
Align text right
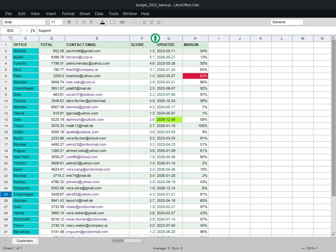pyautogui.click(x=159, y=22)
